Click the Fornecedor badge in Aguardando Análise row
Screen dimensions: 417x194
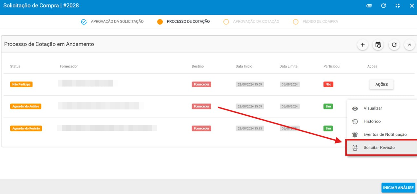click(201, 107)
